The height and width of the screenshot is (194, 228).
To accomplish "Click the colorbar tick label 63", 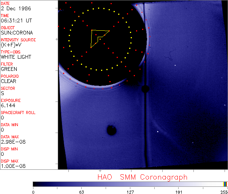I will point(81,192).
